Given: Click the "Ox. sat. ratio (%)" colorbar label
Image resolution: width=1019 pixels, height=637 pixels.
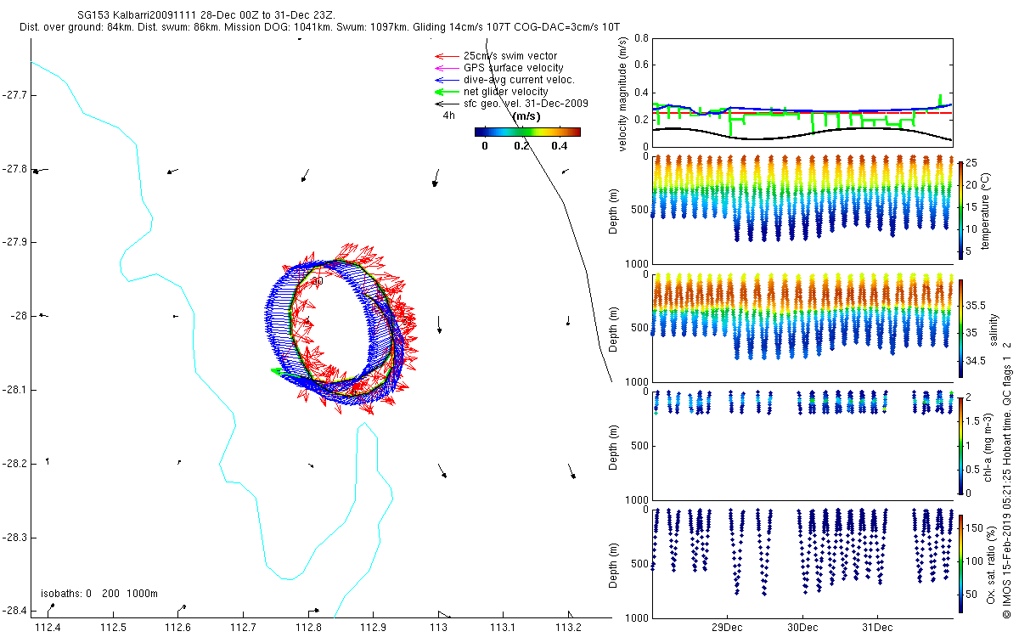Looking at the screenshot, I should (993, 564).
